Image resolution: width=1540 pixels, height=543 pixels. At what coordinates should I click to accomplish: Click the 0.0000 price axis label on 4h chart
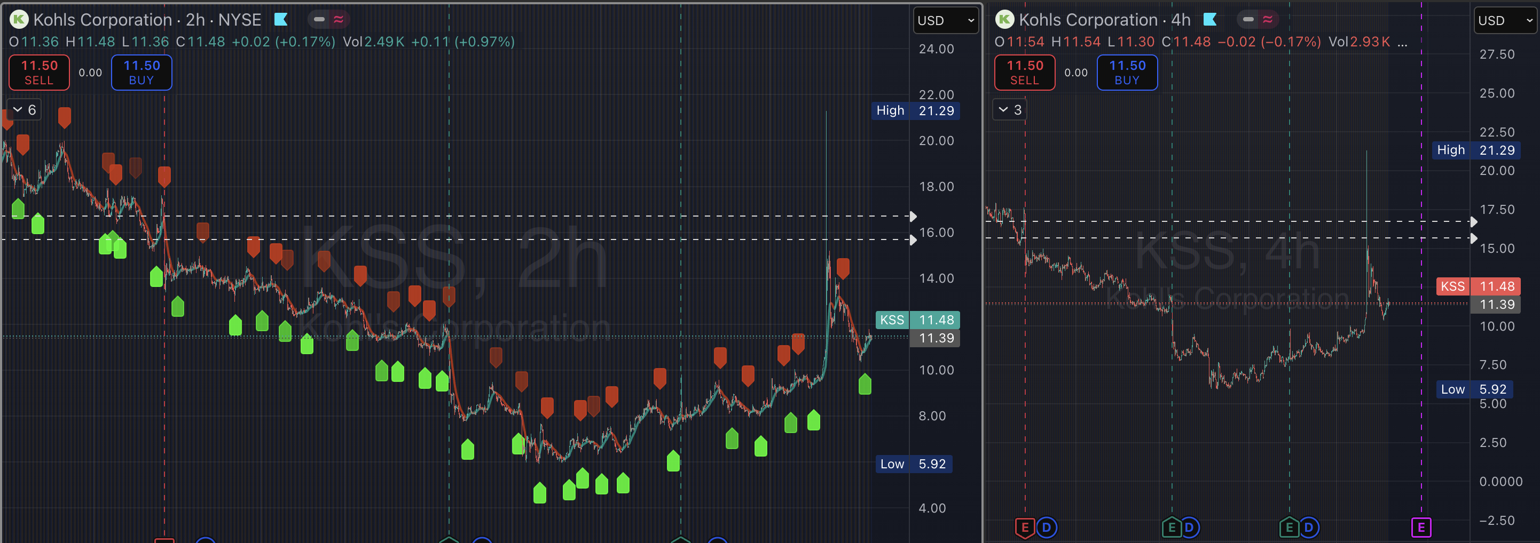[x=1500, y=482]
